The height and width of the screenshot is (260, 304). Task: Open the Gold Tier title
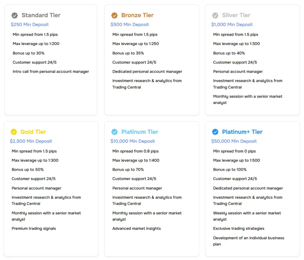pos(33,132)
